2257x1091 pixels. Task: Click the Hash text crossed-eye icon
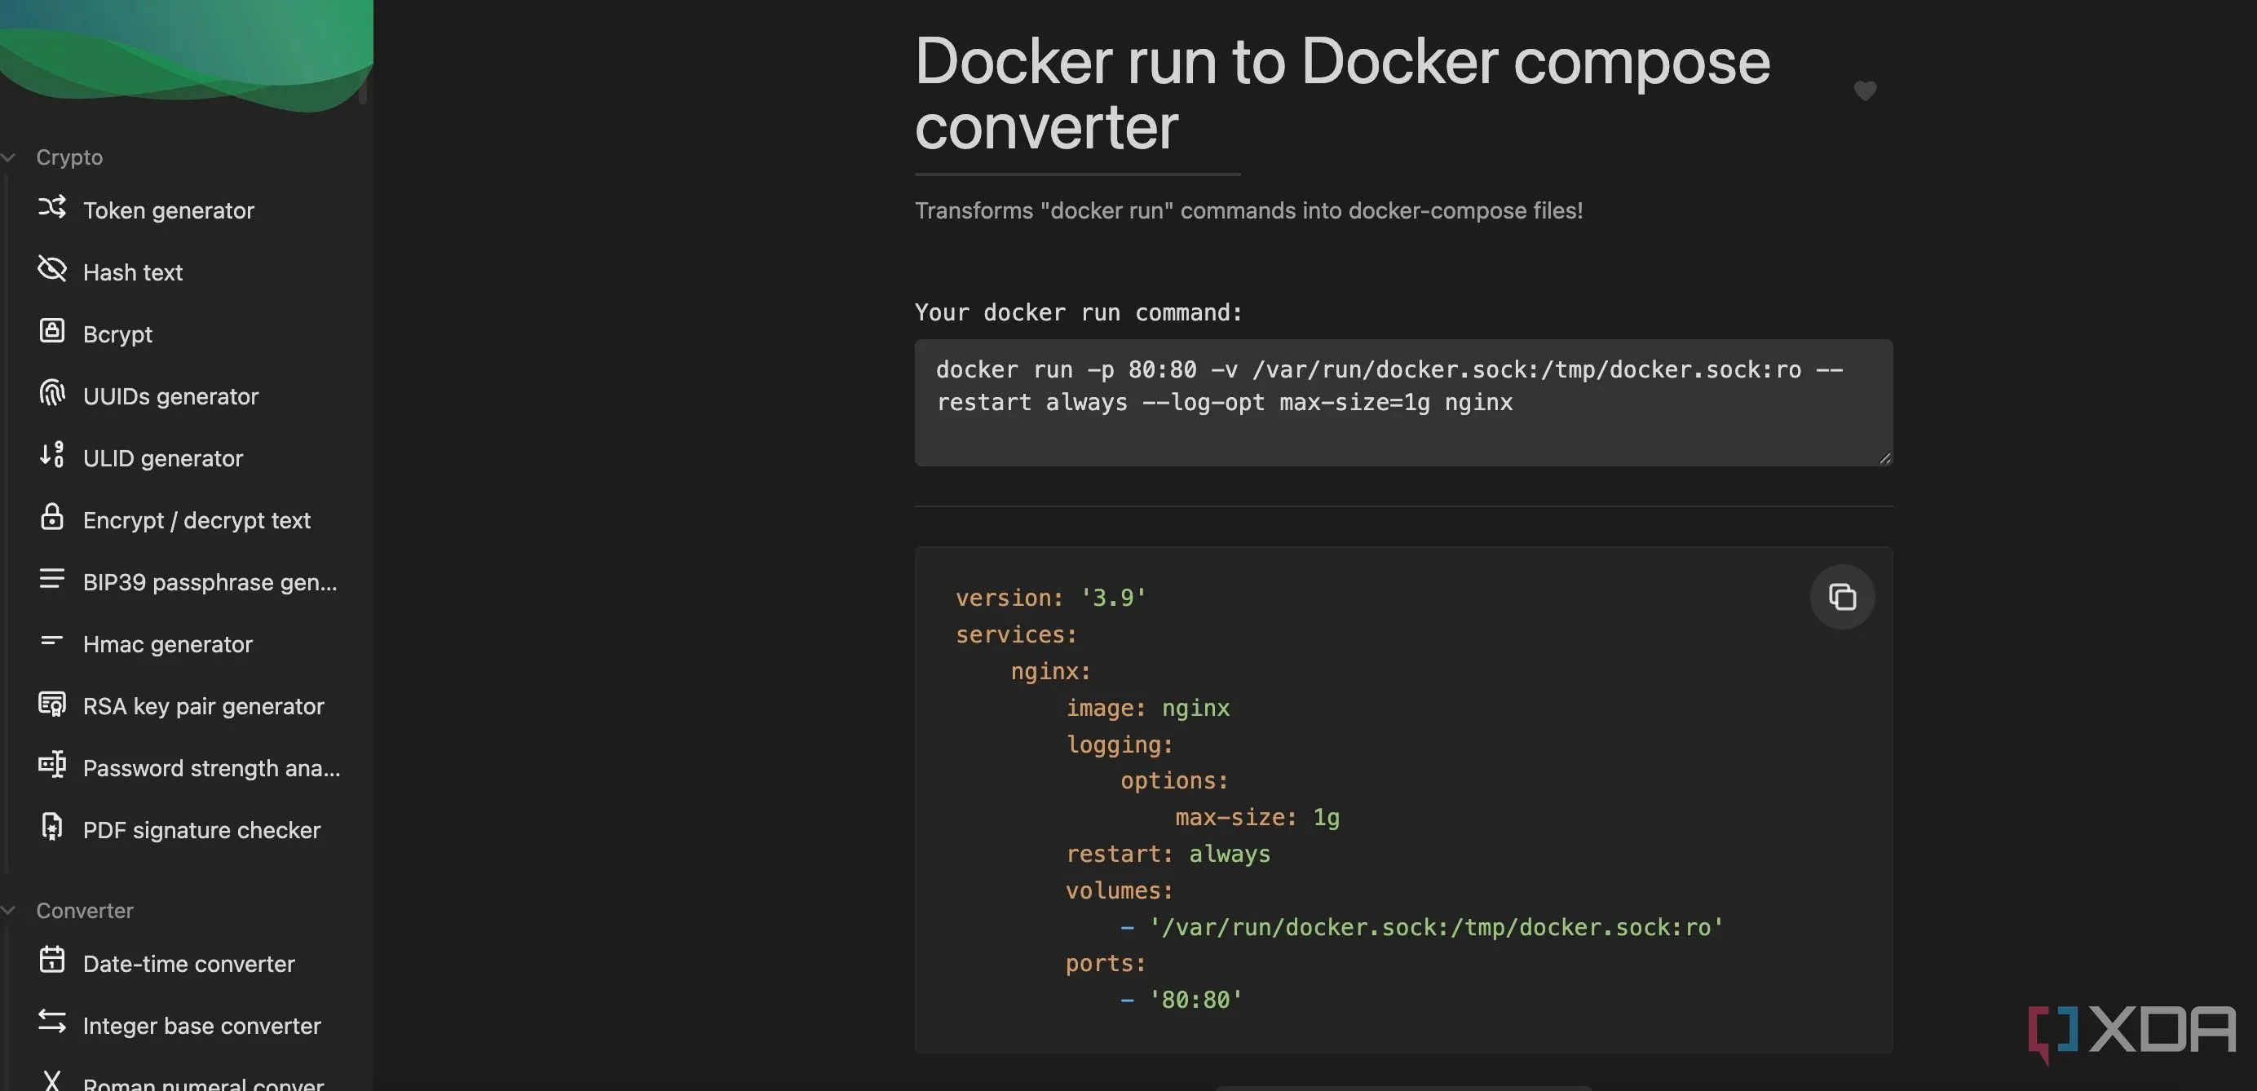pyautogui.click(x=51, y=269)
